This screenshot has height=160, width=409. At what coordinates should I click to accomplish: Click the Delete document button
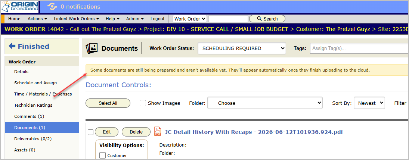pyautogui.click(x=136, y=132)
